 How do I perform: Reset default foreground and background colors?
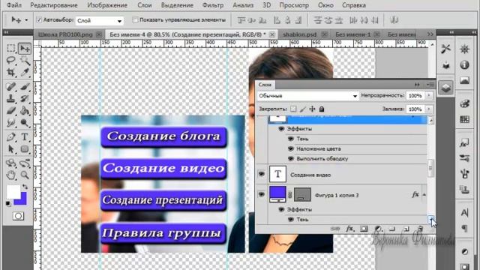coord(8,204)
